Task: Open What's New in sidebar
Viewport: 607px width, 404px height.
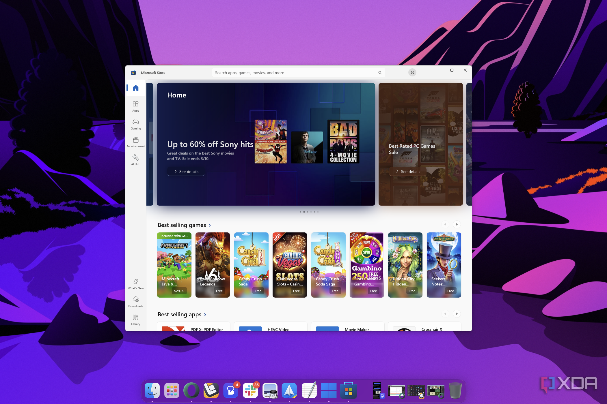Action: (136, 284)
